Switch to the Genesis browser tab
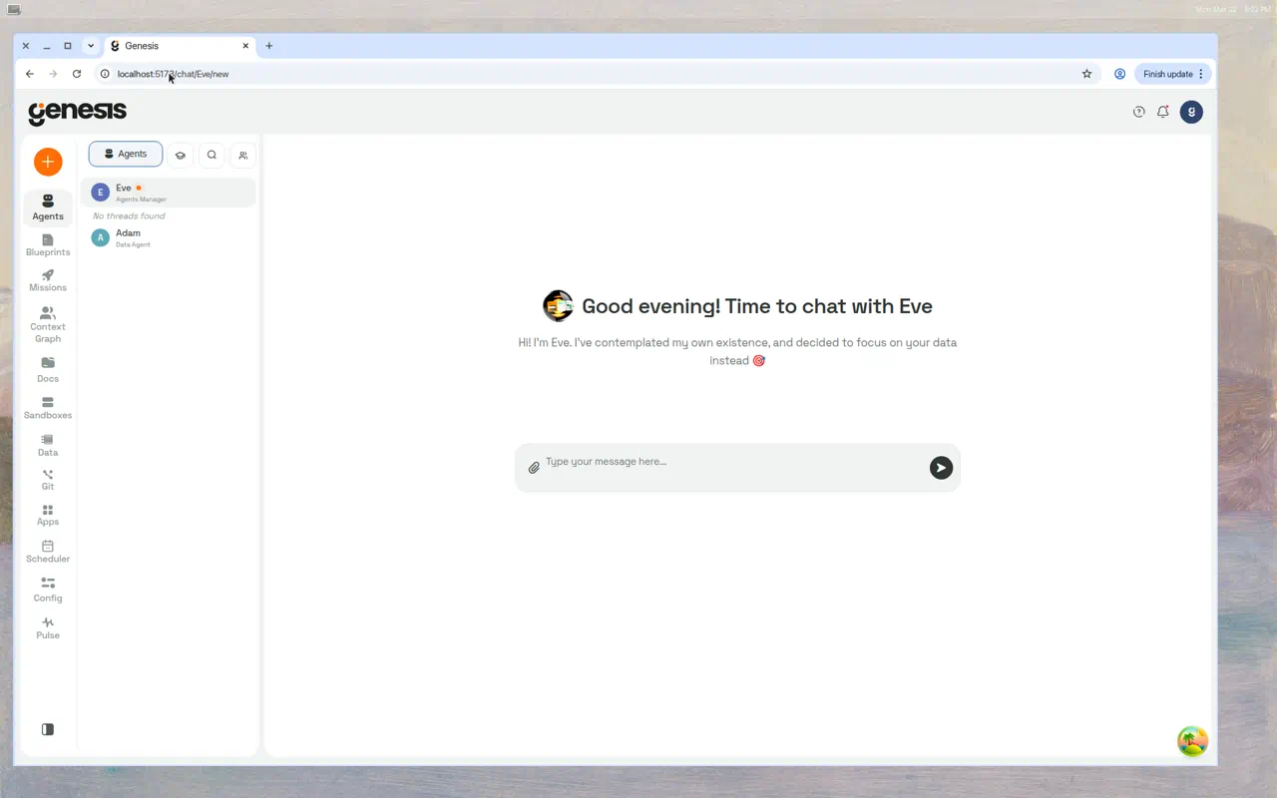This screenshot has width=1277, height=798. tap(180, 46)
